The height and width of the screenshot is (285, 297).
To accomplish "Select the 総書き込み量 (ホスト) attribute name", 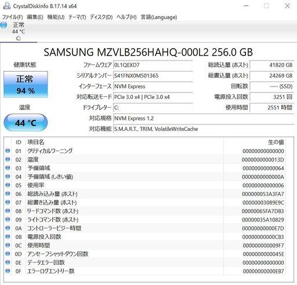I will click(52, 202).
